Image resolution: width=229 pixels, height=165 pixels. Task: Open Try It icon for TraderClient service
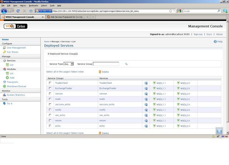point(146,83)
